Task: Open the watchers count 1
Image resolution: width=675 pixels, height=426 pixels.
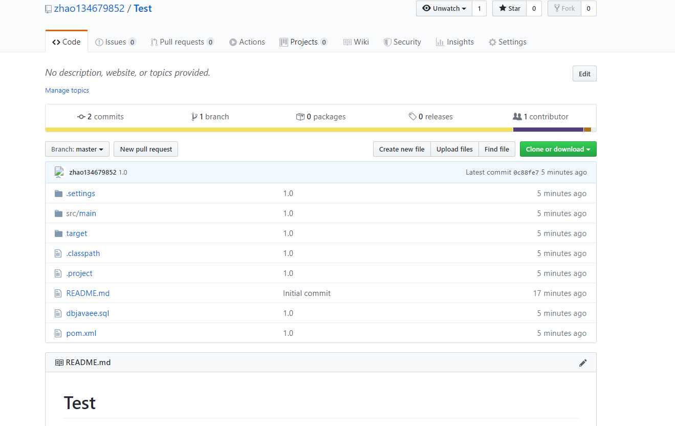Action: click(479, 8)
